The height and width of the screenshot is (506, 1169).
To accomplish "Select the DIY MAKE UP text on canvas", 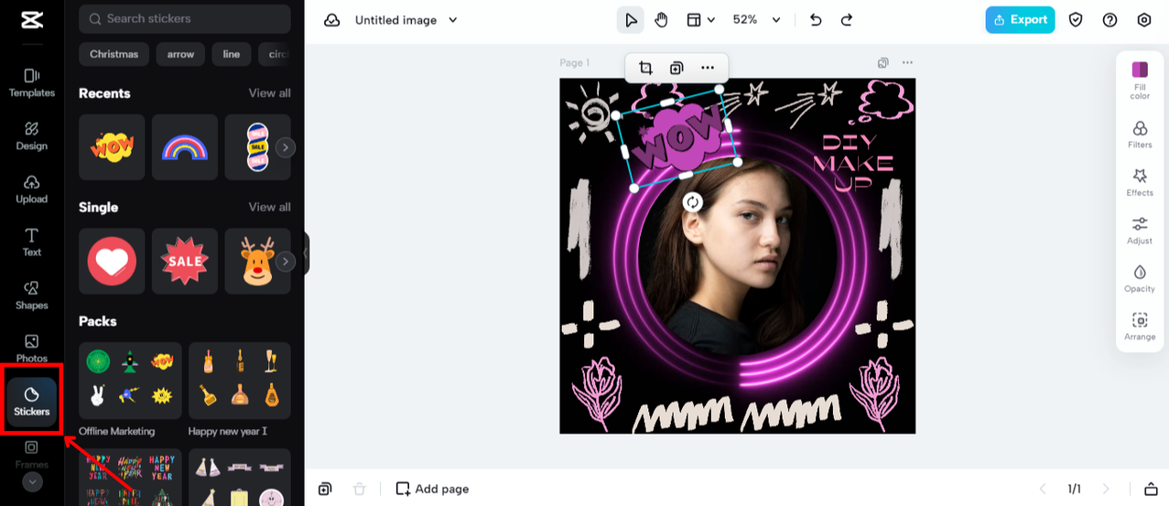I will pyautogui.click(x=853, y=163).
